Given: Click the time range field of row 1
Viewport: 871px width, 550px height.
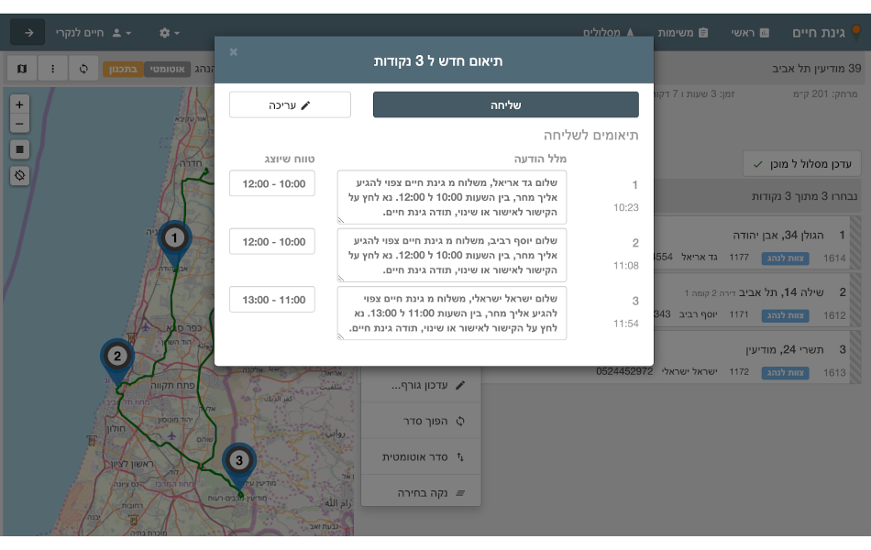Looking at the screenshot, I should click(x=272, y=183).
